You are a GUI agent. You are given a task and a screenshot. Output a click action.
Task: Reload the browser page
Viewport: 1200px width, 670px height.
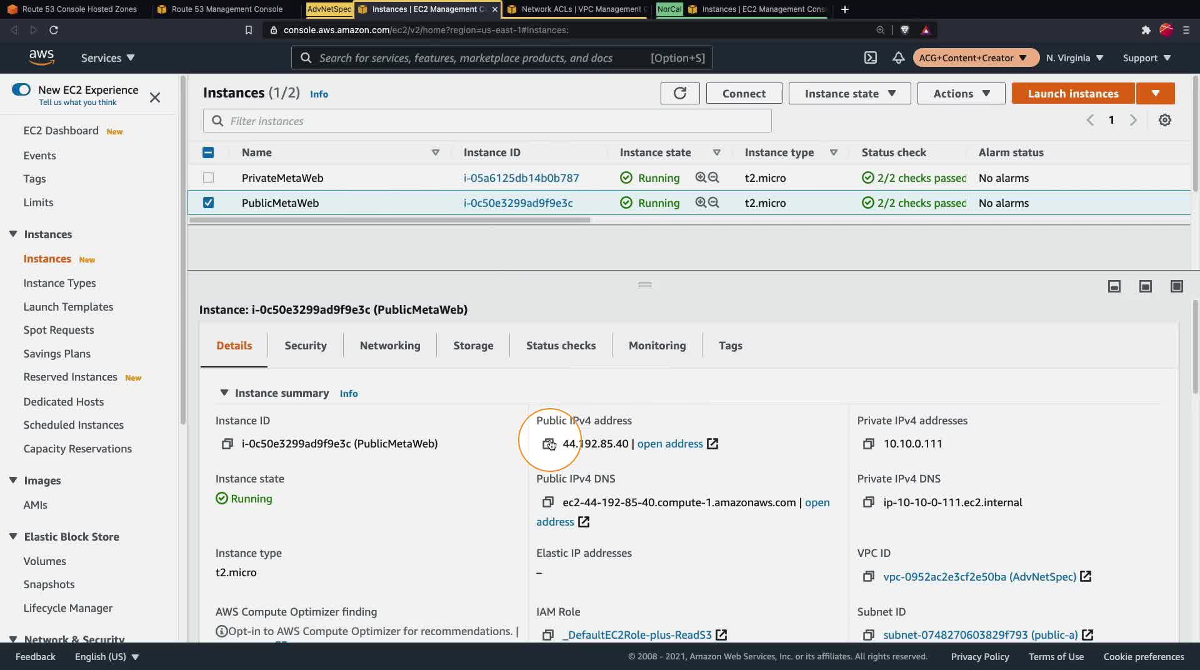54,30
